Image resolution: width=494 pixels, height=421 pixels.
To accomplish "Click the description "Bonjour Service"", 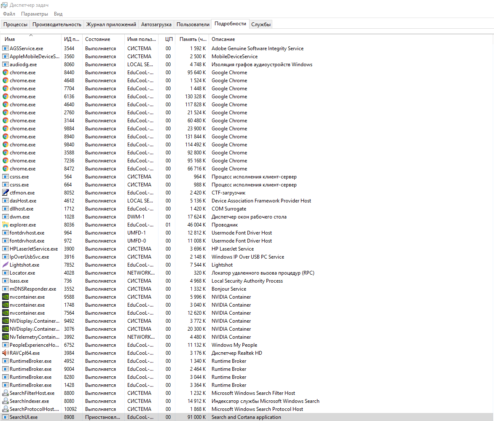I will [229, 289].
